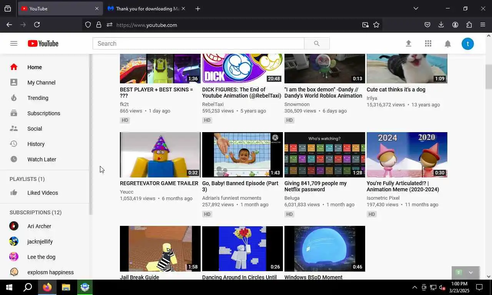Open the YouTube hamburger guide menu
Screen dimensions: 492x295
click(x=14, y=43)
